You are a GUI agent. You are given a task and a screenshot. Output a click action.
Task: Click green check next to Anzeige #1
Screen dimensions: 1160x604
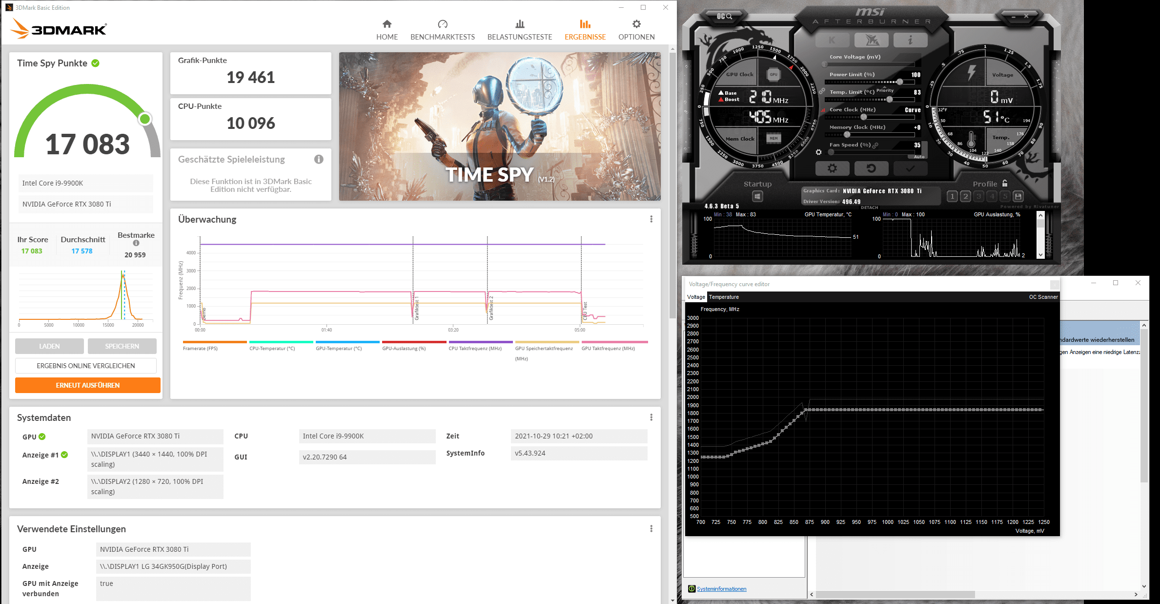click(x=64, y=455)
